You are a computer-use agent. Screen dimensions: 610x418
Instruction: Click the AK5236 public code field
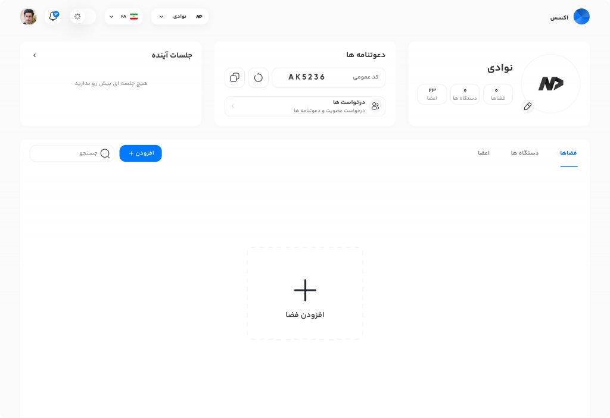click(x=328, y=77)
